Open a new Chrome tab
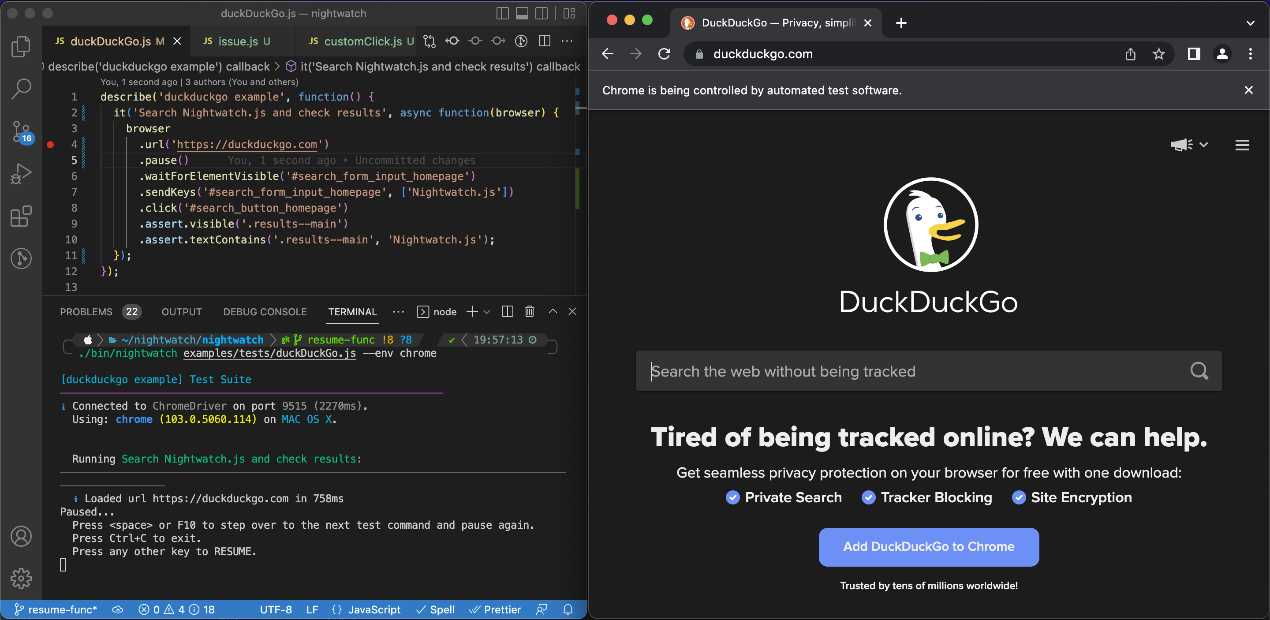The height and width of the screenshot is (620, 1270). (901, 22)
